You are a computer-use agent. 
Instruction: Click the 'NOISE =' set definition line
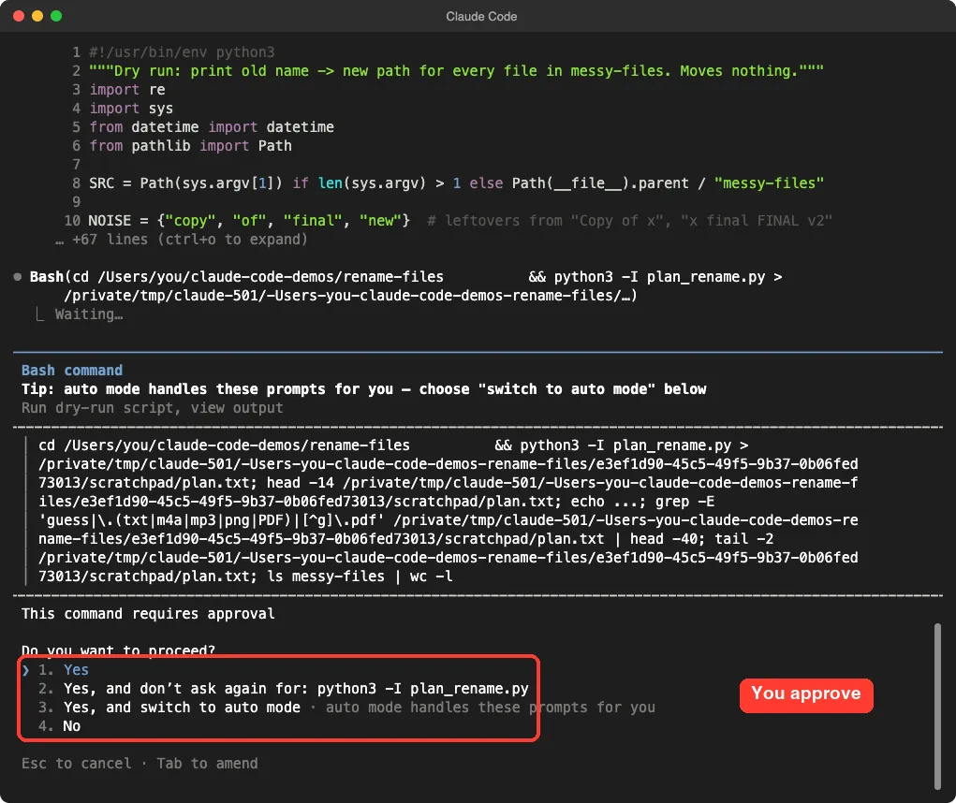point(460,221)
